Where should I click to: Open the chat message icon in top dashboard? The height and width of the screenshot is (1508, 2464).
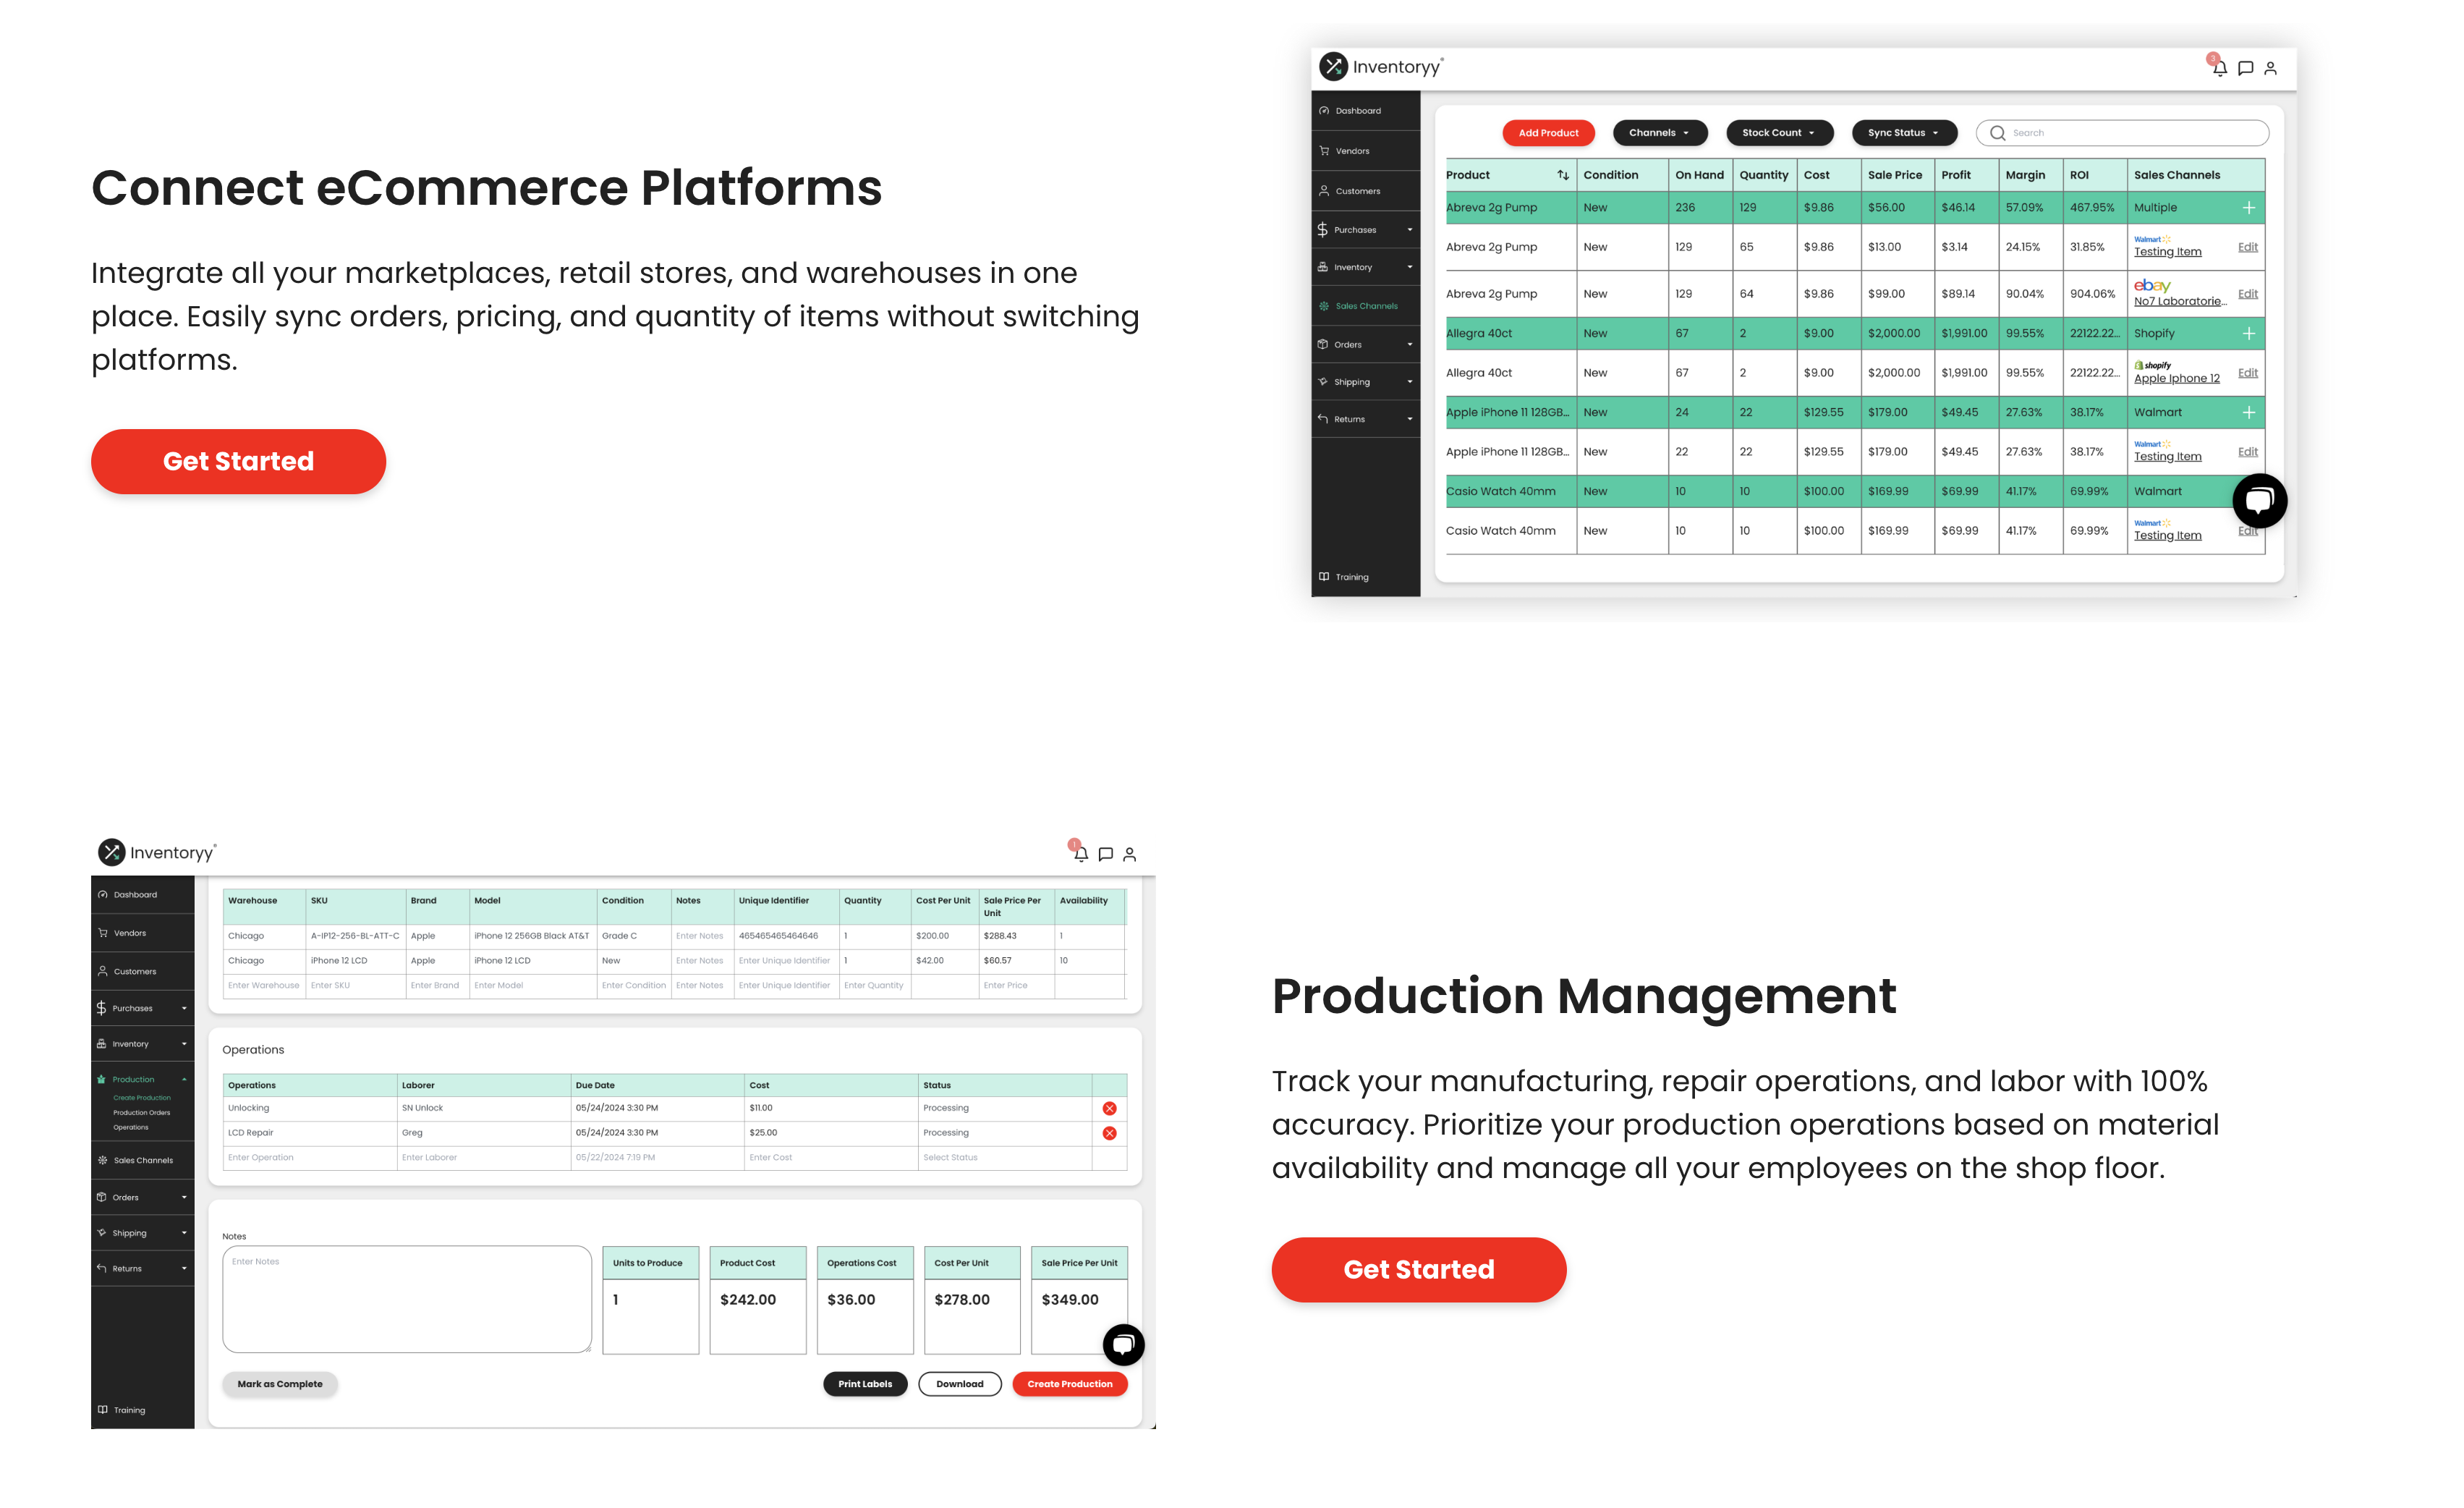click(2245, 68)
